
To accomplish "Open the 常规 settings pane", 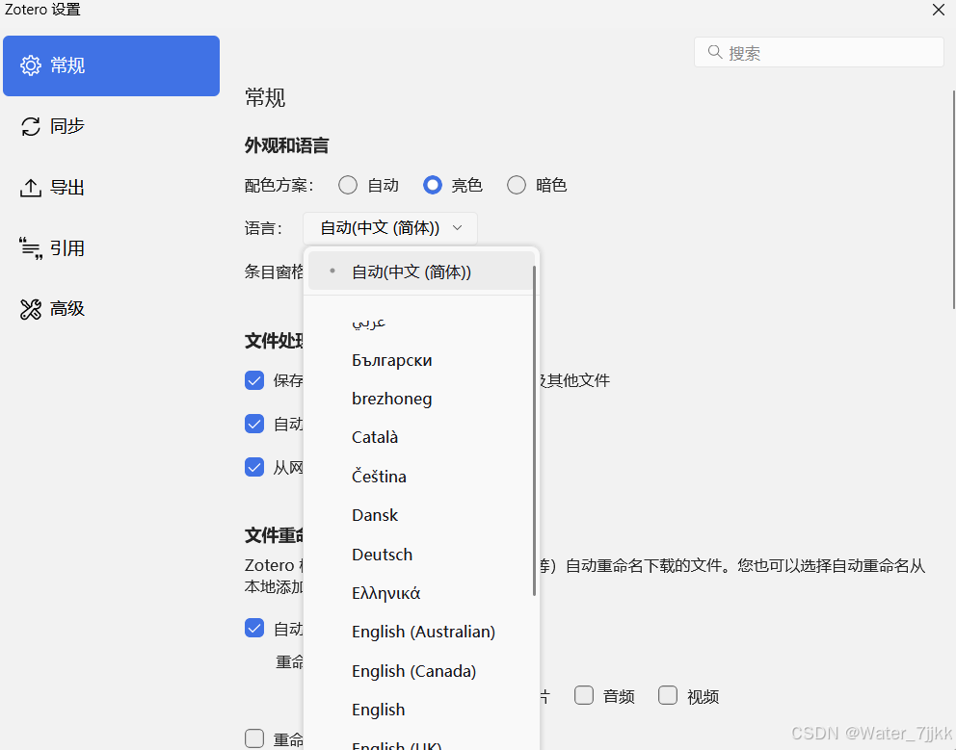I will [111, 65].
